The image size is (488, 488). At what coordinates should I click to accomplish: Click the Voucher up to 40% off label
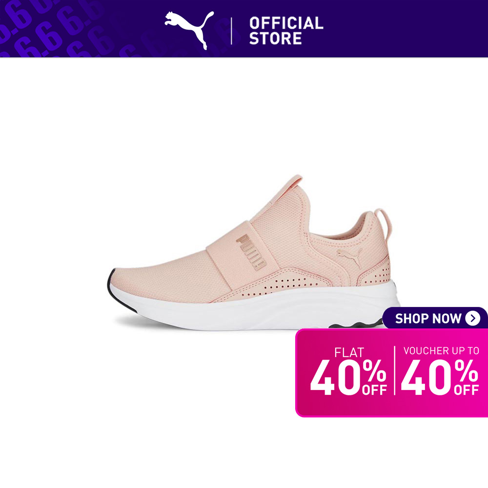click(x=440, y=371)
